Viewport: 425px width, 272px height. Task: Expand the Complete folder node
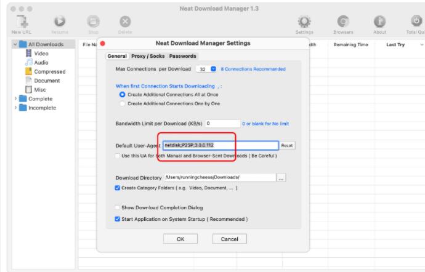(x=15, y=98)
